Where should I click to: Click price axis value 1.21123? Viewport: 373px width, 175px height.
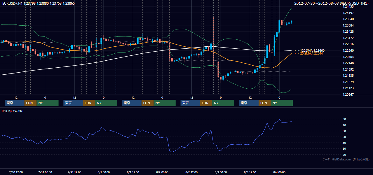348,88
